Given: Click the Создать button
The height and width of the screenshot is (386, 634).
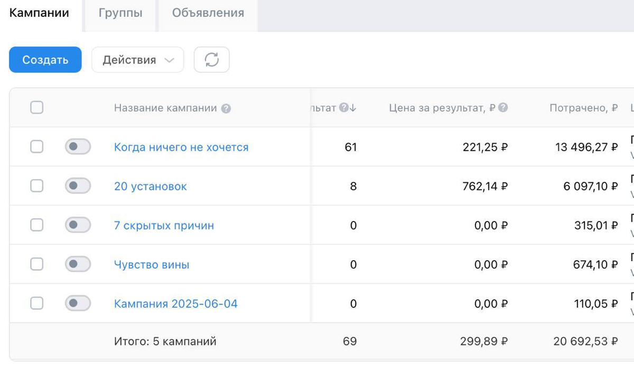Looking at the screenshot, I should [45, 60].
